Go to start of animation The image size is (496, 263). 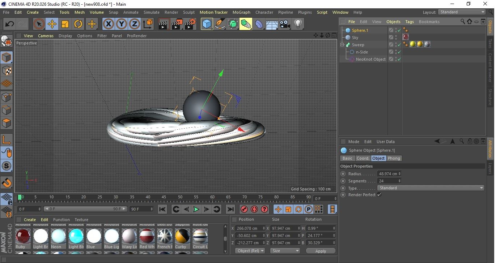[x=162, y=209]
